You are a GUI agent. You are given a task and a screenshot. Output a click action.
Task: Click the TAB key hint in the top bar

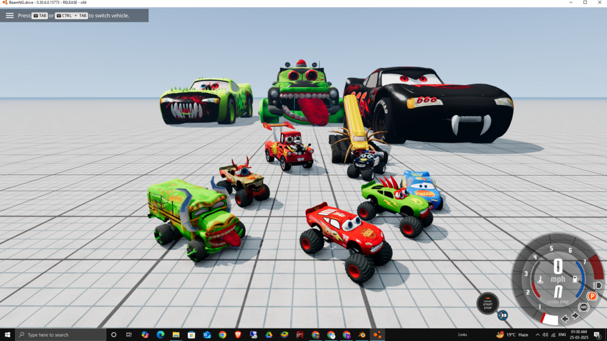40,16
